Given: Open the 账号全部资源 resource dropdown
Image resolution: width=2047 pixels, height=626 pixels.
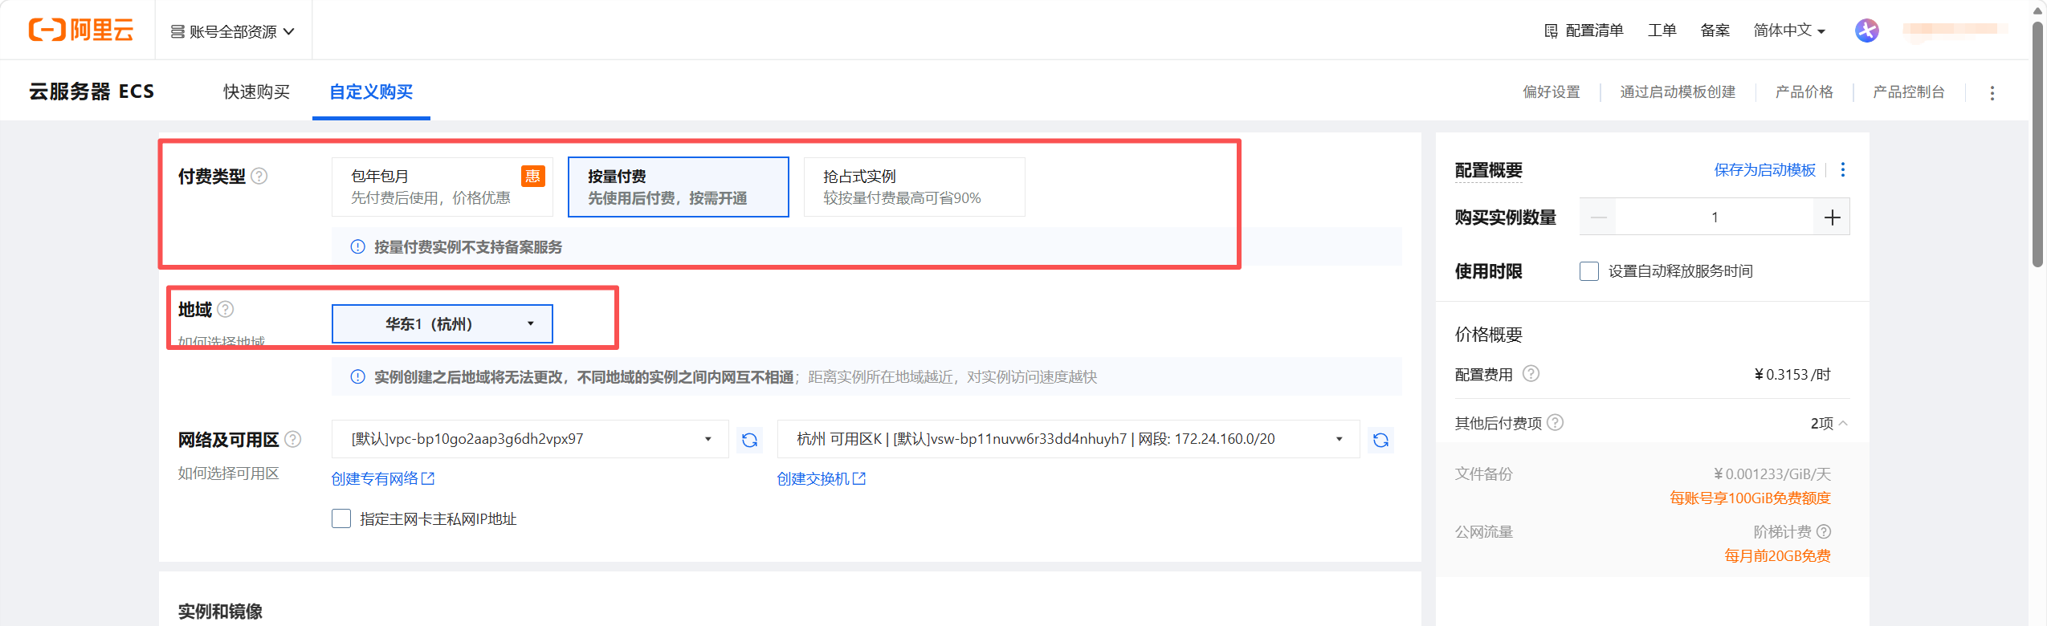Looking at the screenshot, I should (x=233, y=31).
